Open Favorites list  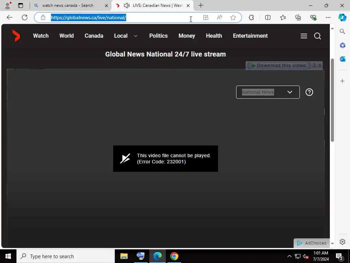pos(283,17)
